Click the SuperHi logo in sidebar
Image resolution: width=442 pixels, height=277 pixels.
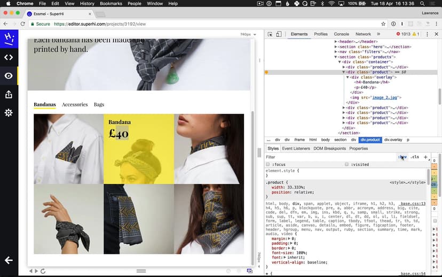9,39
